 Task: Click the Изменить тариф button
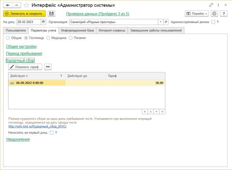25,67
